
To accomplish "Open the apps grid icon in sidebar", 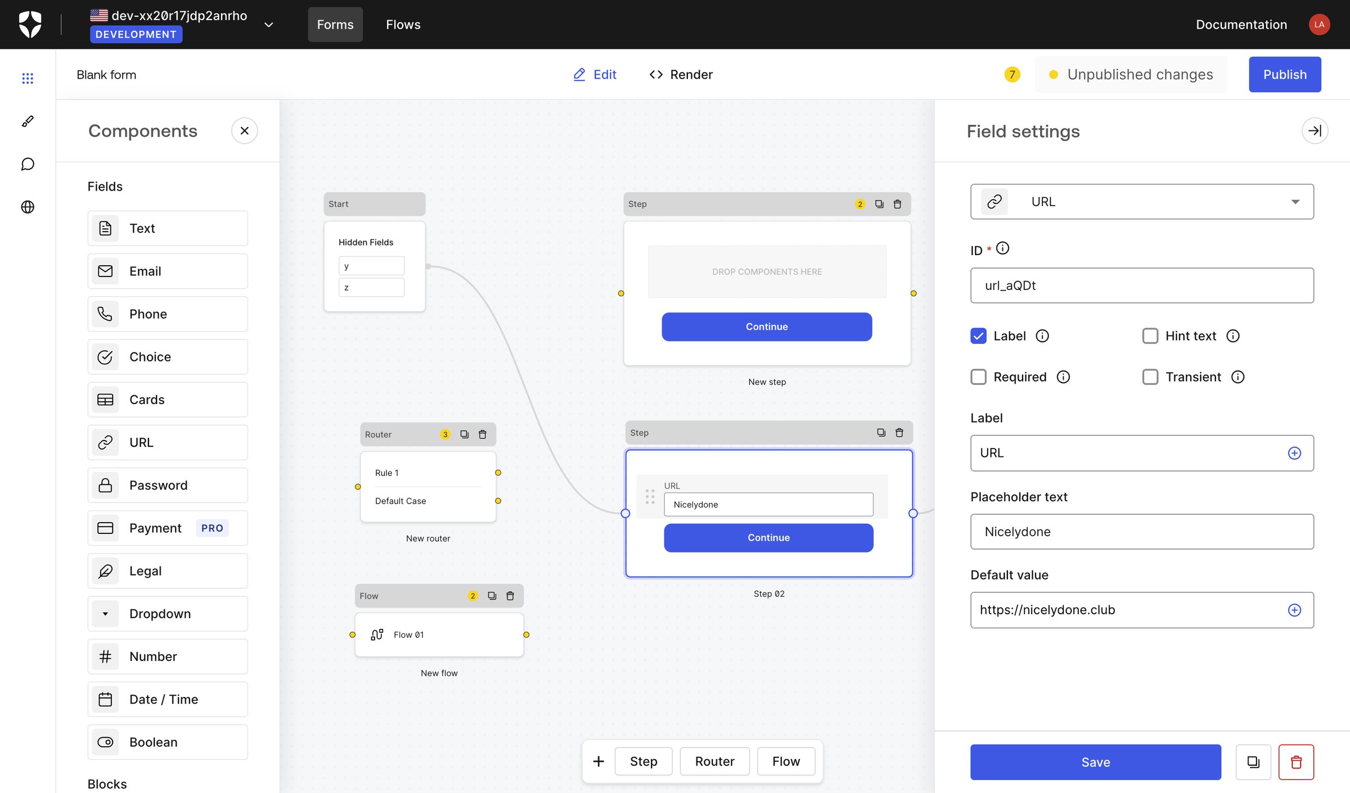I will 28,78.
